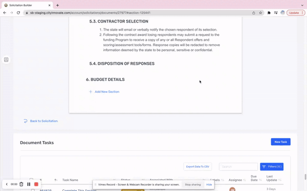Collapse the recorder widget with its left chevron
Viewport: 307px width, 191px height.
pyautogui.click(x=7, y=184)
